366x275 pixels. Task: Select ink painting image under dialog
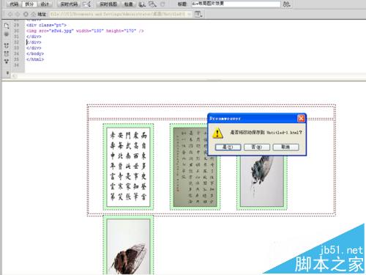pyautogui.click(x=262, y=181)
